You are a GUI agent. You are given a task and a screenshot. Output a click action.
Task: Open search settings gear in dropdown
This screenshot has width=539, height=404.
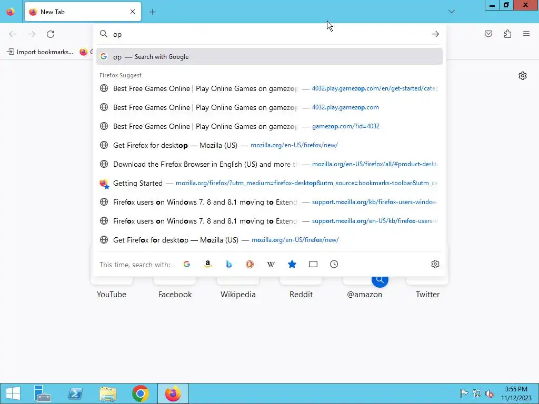click(x=435, y=264)
